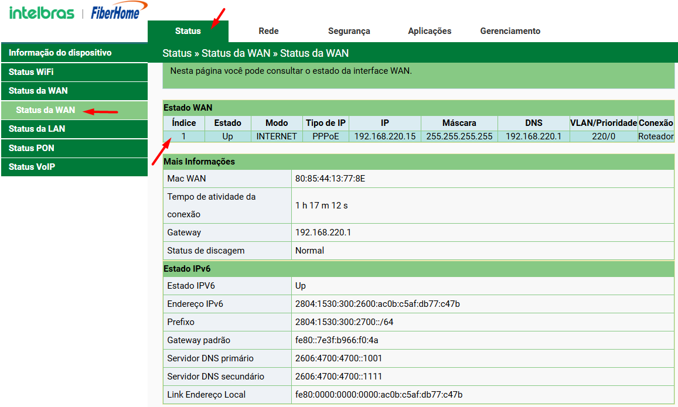Viewport: 678px width, 407px height.
Task: Click Tempo de atividade da conexão label
Action: click(x=212, y=206)
